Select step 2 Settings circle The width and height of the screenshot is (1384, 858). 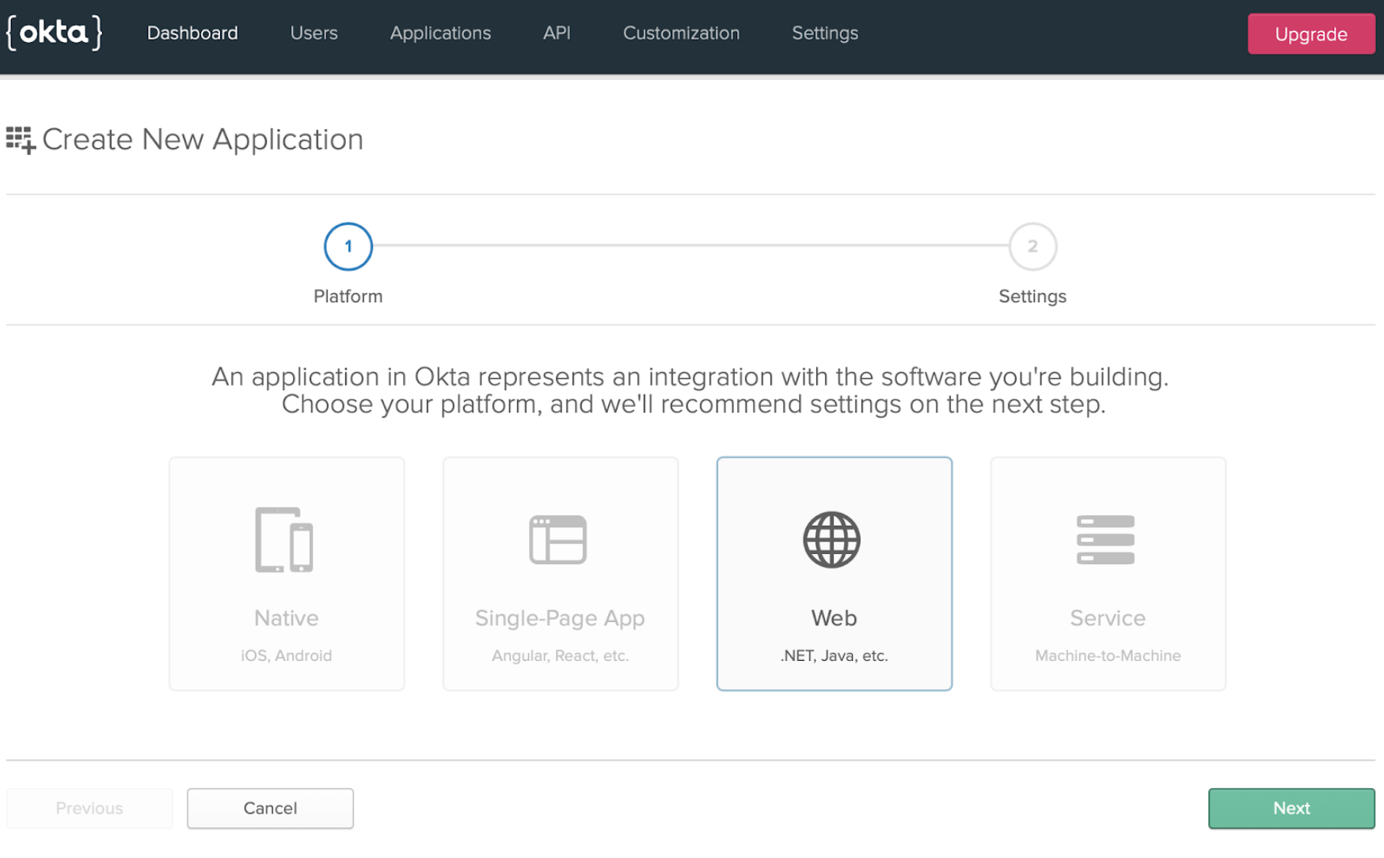(1032, 247)
